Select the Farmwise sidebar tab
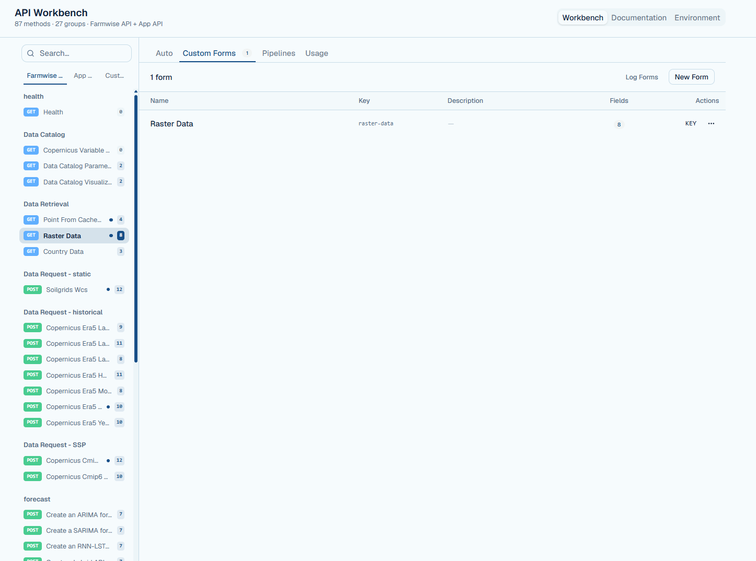This screenshot has height=561, width=756. pyautogui.click(x=45, y=76)
